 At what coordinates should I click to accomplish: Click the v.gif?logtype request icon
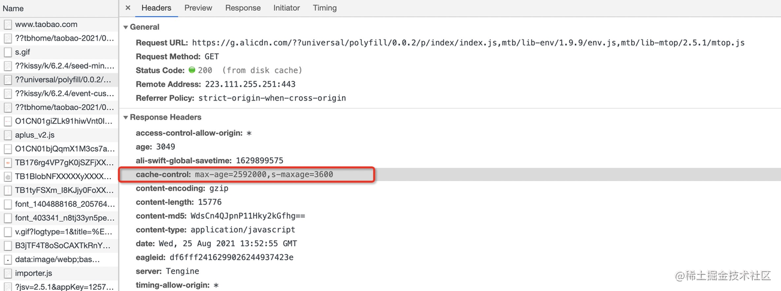[x=8, y=232]
